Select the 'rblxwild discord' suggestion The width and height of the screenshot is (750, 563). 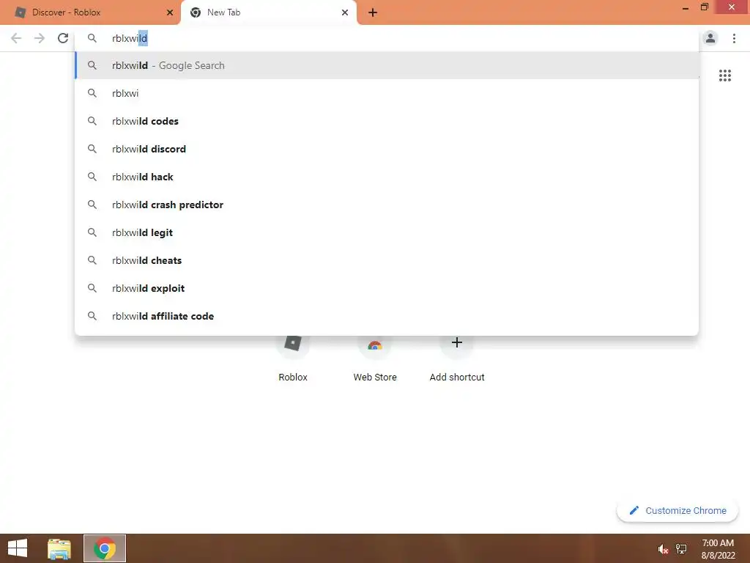pos(387,149)
